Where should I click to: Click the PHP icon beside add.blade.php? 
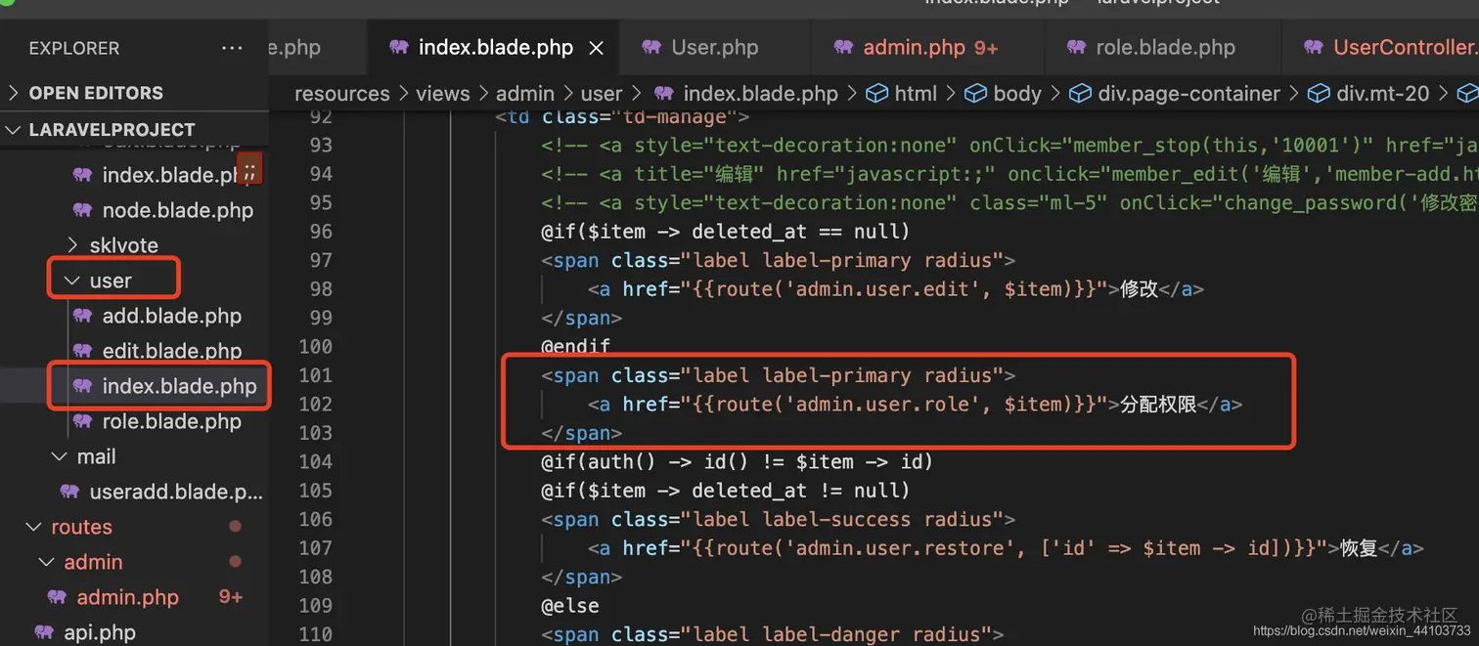pos(83,316)
